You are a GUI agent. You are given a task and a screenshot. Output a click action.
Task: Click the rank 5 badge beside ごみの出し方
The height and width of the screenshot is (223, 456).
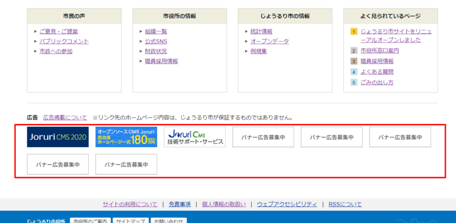click(354, 82)
